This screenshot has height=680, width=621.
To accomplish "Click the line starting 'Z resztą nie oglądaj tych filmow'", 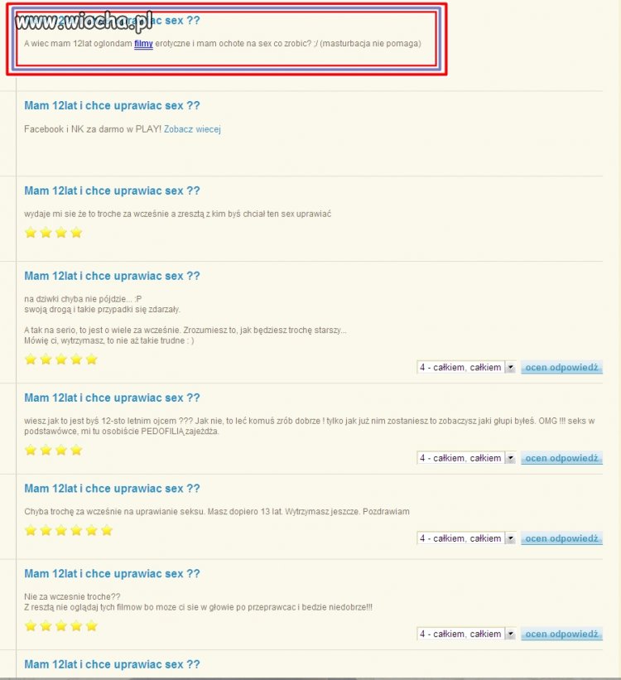I will click(x=198, y=607).
